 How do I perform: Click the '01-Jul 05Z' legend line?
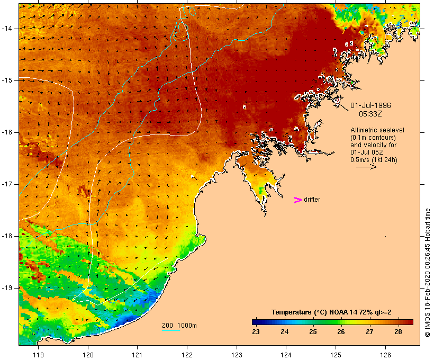[x=366, y=152]
